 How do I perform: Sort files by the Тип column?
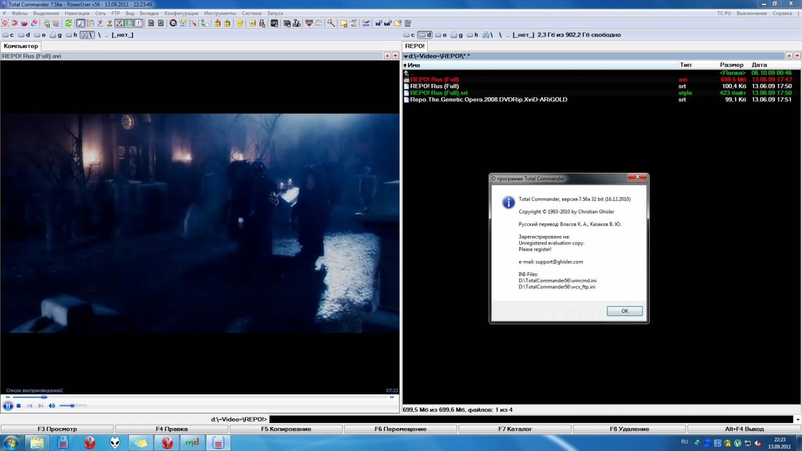[685, 65]
